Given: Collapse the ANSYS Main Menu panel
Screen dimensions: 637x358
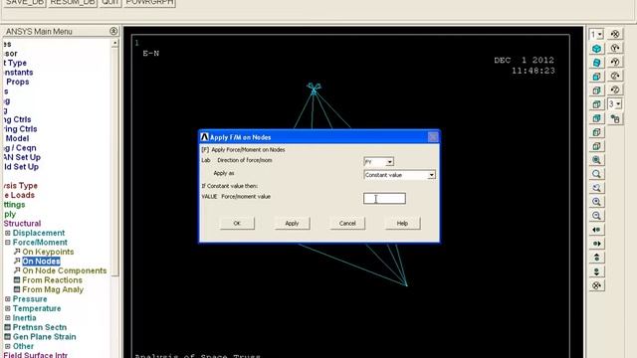Looking at the screenshot, I should [x=113, y=31].
